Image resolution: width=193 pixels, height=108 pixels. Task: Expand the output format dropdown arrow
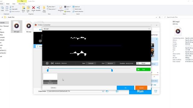(157, 39)
